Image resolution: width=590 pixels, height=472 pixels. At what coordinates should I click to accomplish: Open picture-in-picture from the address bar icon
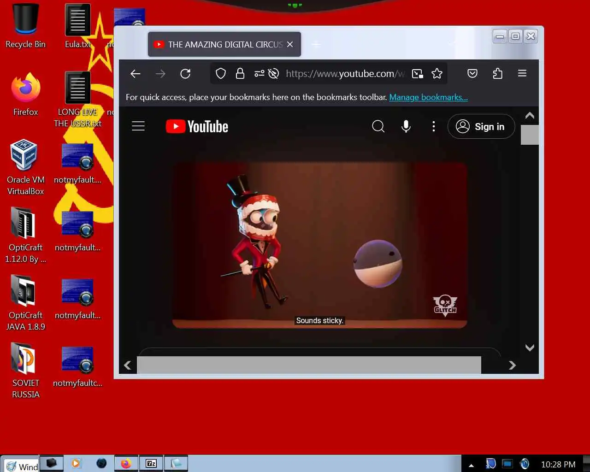[x=418, y=74]
